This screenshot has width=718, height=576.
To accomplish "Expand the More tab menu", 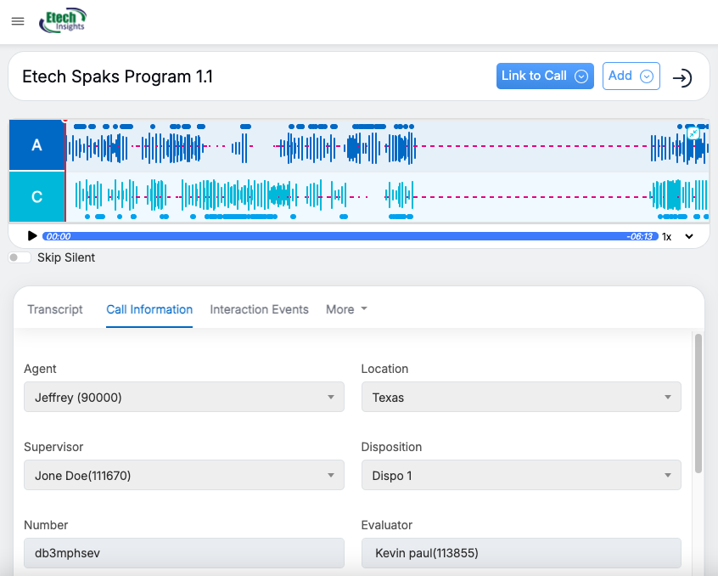I will click(x=346, y=309).
